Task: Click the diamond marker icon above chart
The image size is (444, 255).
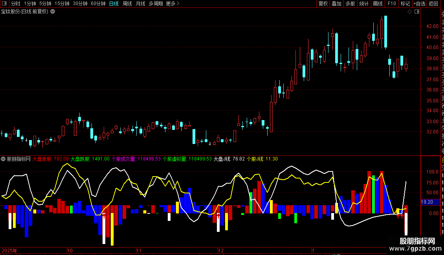Action: (x=409, y=12)
